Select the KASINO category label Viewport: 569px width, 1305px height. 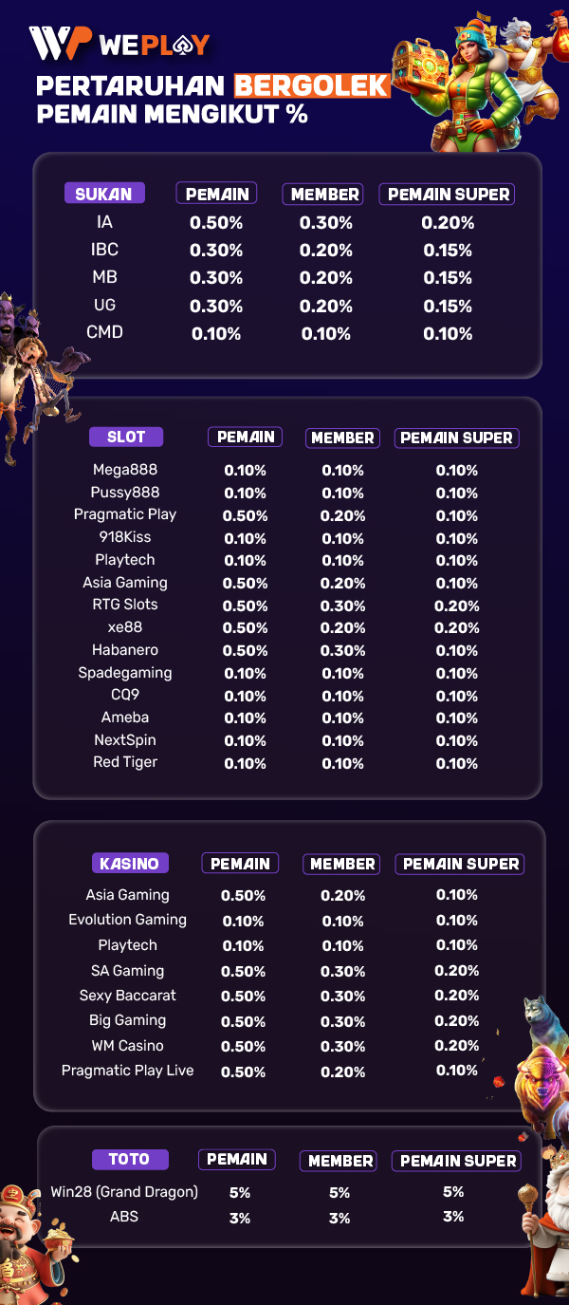tap(130, 864)
